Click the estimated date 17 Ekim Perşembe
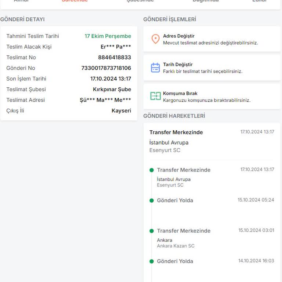 pyautogui.click(x=108, y=36)
